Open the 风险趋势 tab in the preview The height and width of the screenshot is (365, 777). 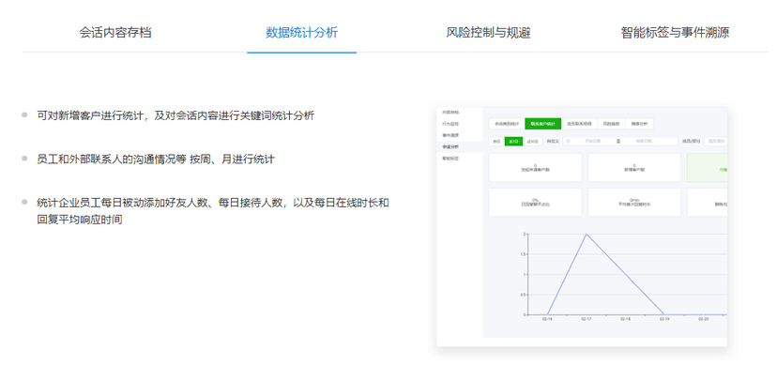[x=612, y=124]
